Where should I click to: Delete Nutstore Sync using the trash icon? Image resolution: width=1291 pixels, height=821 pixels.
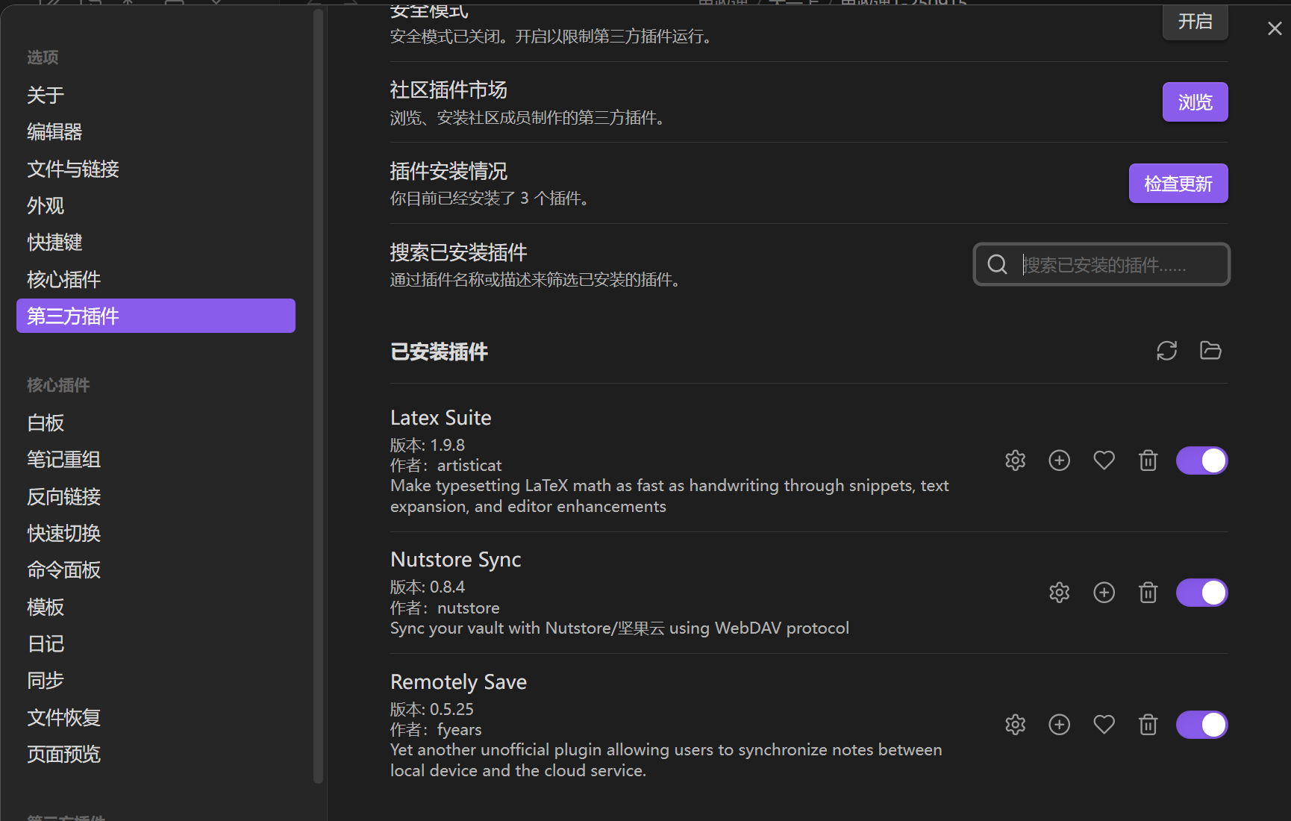point(1148,593)
